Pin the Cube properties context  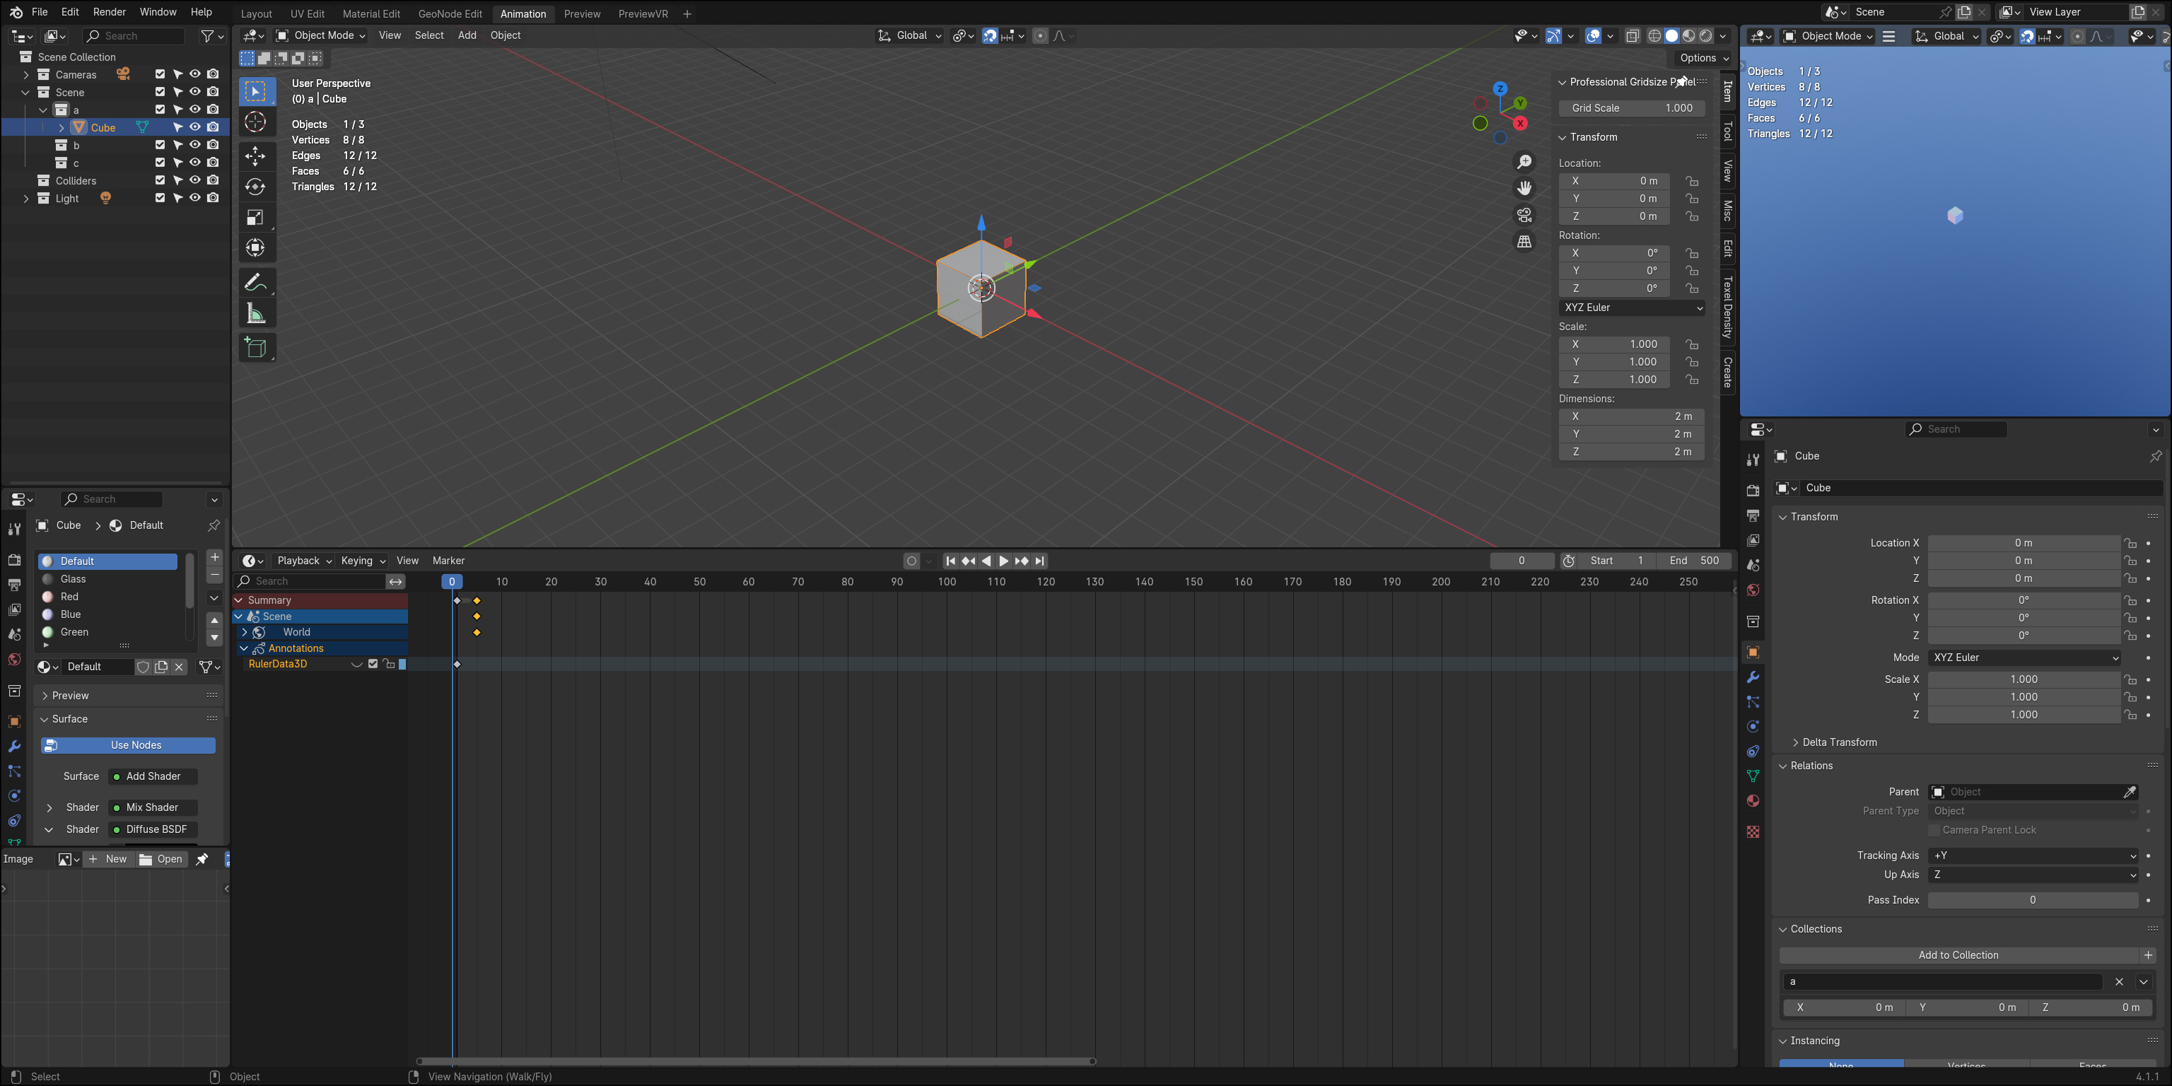[2155, 456]
